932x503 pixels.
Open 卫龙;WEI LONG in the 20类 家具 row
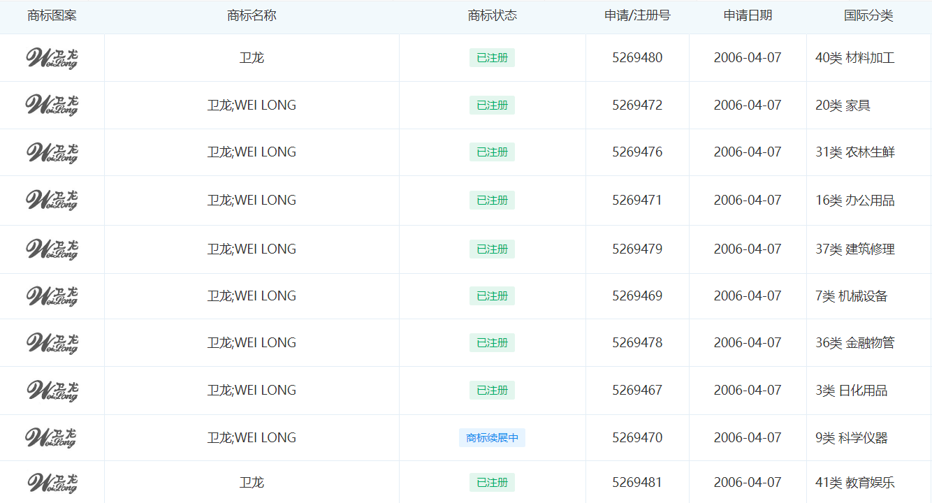252,105
